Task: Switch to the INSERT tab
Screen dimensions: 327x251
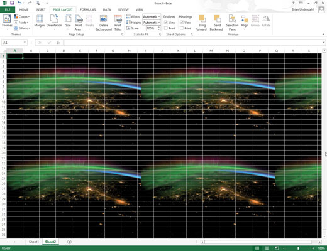Action: (x=41, y=9)
